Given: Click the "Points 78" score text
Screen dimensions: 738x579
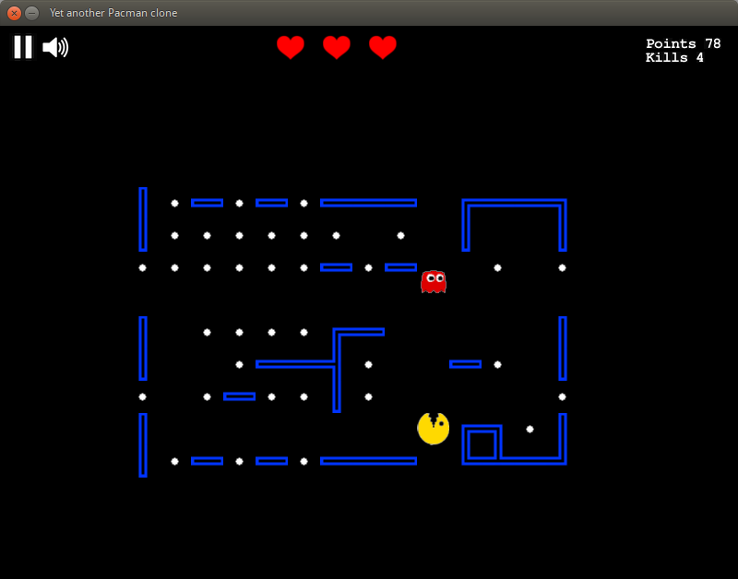Looking at the screenshot, I should pos(683,43).
